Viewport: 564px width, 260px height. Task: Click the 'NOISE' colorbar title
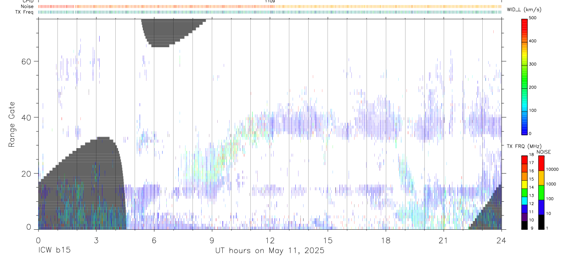(x=544, y=152)
